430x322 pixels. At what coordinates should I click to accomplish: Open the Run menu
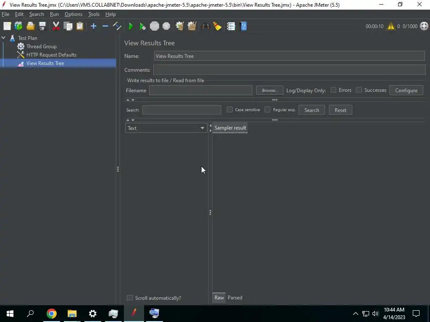(54, 14)
